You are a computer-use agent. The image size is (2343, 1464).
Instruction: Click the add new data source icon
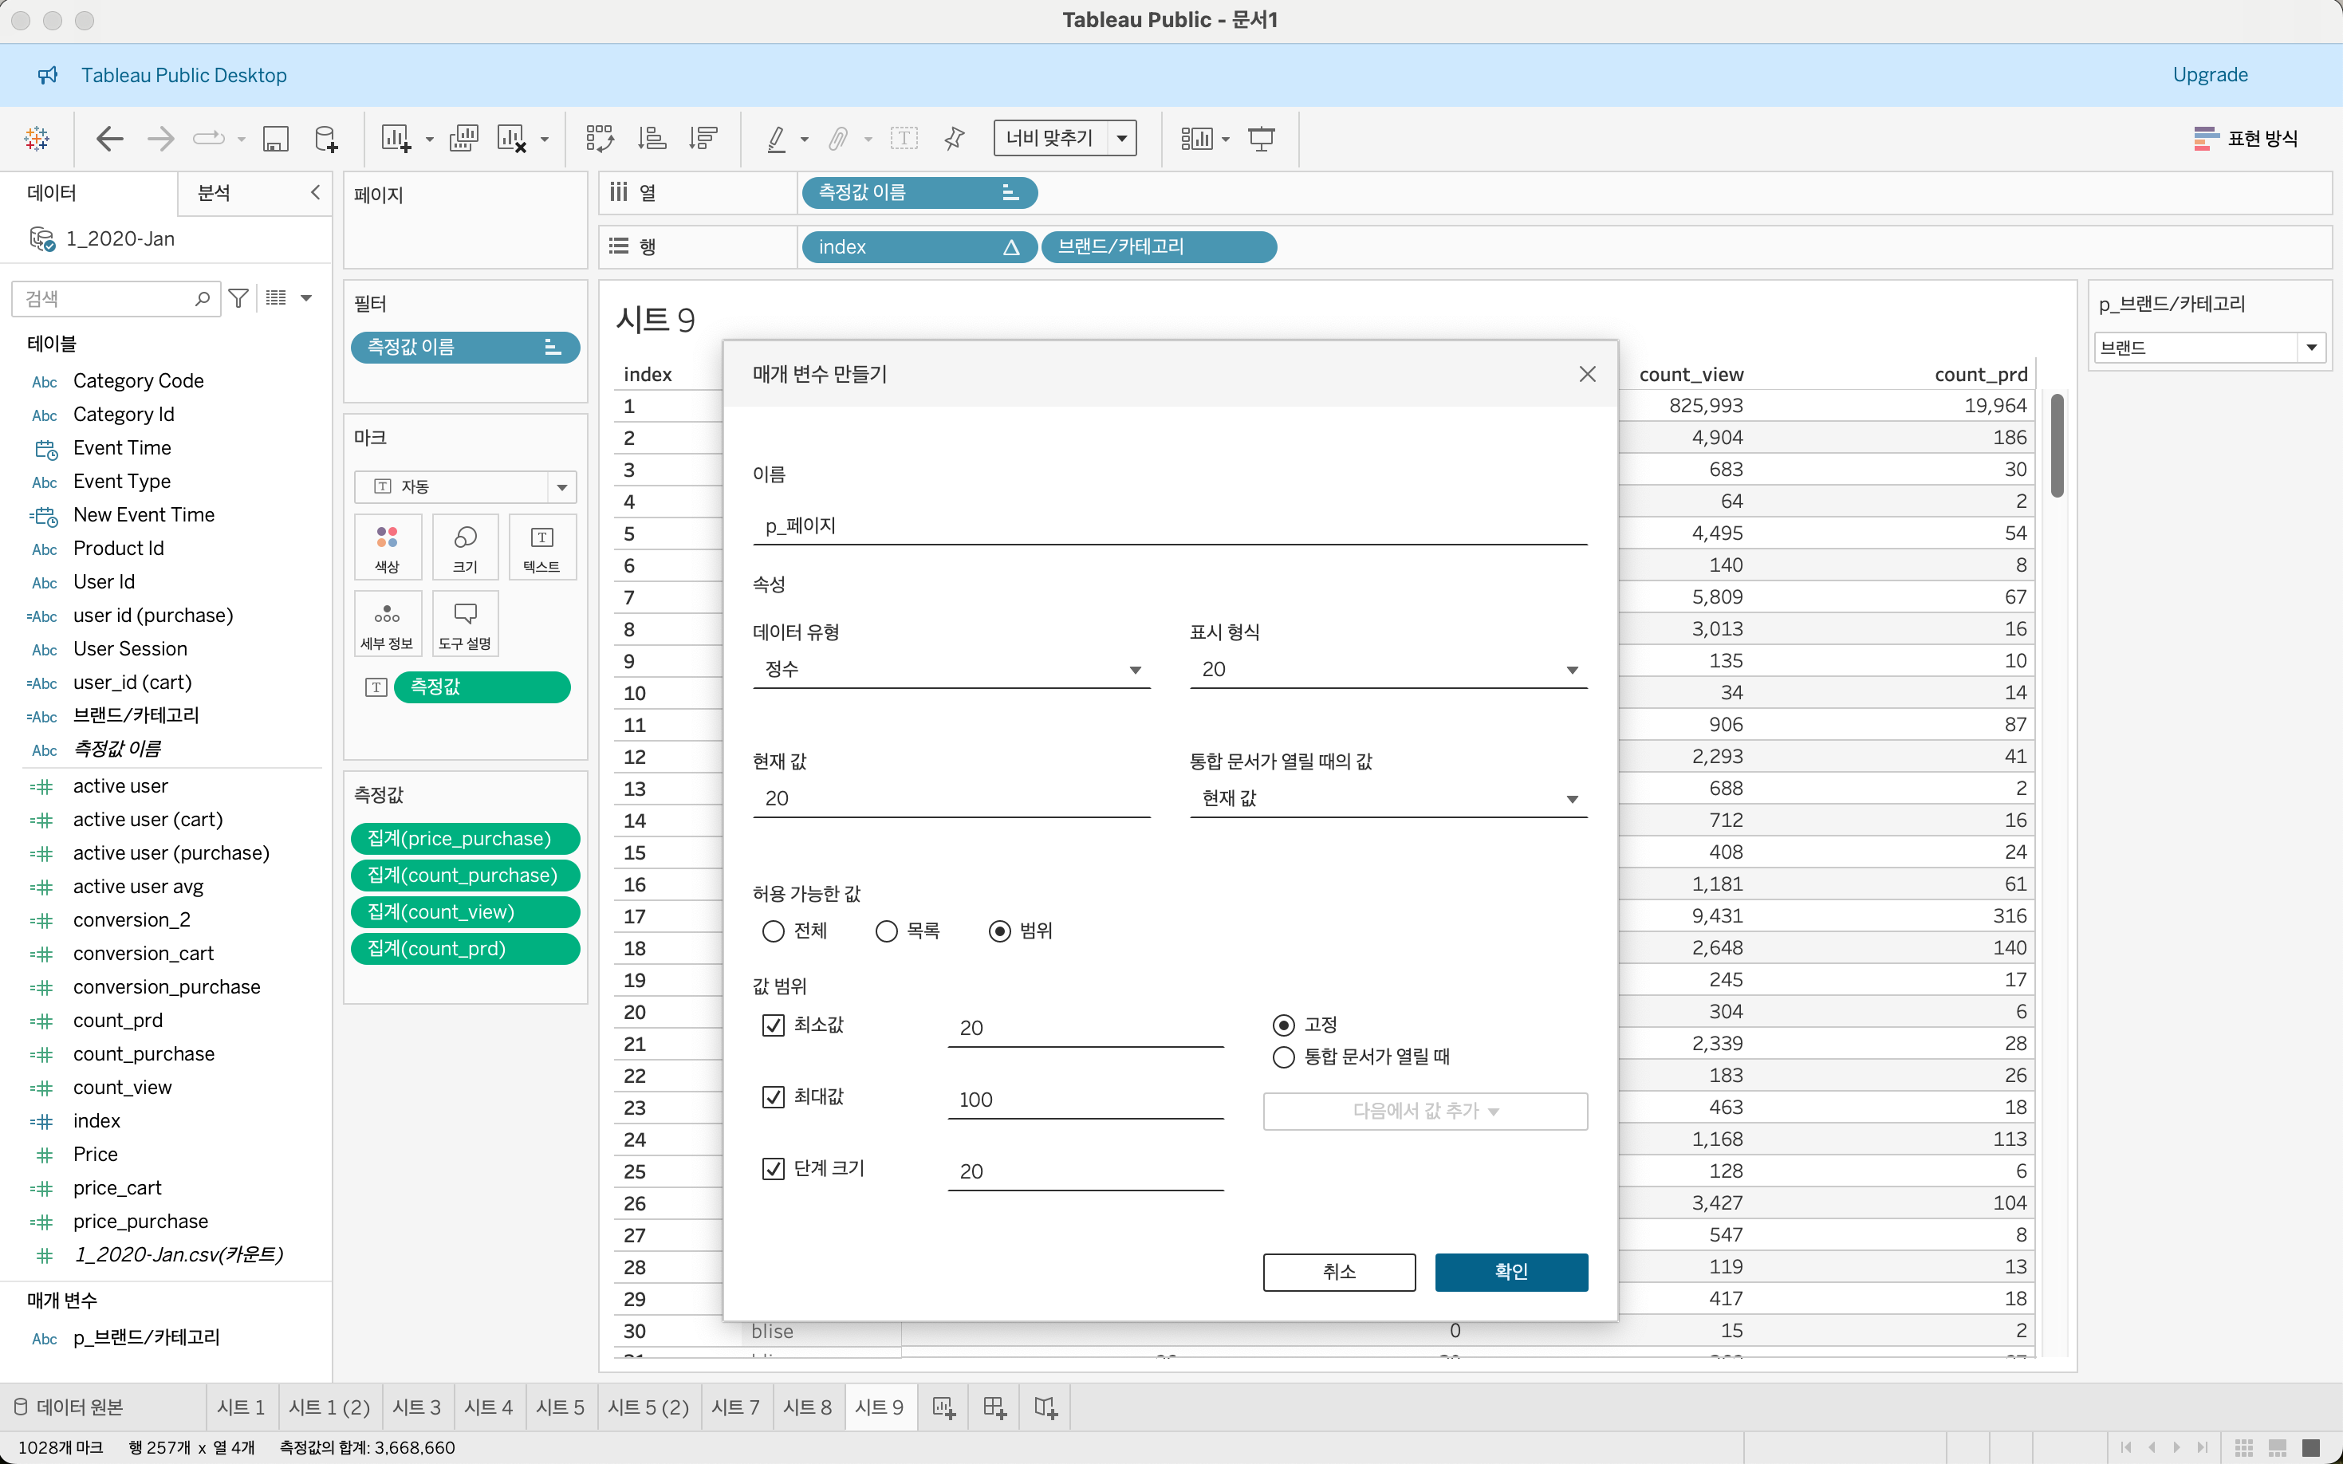326,139
